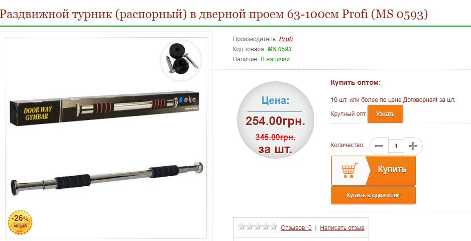Decrease quantity with the minus button
Viewport: 471px width, 241px height.
point(379,146)
